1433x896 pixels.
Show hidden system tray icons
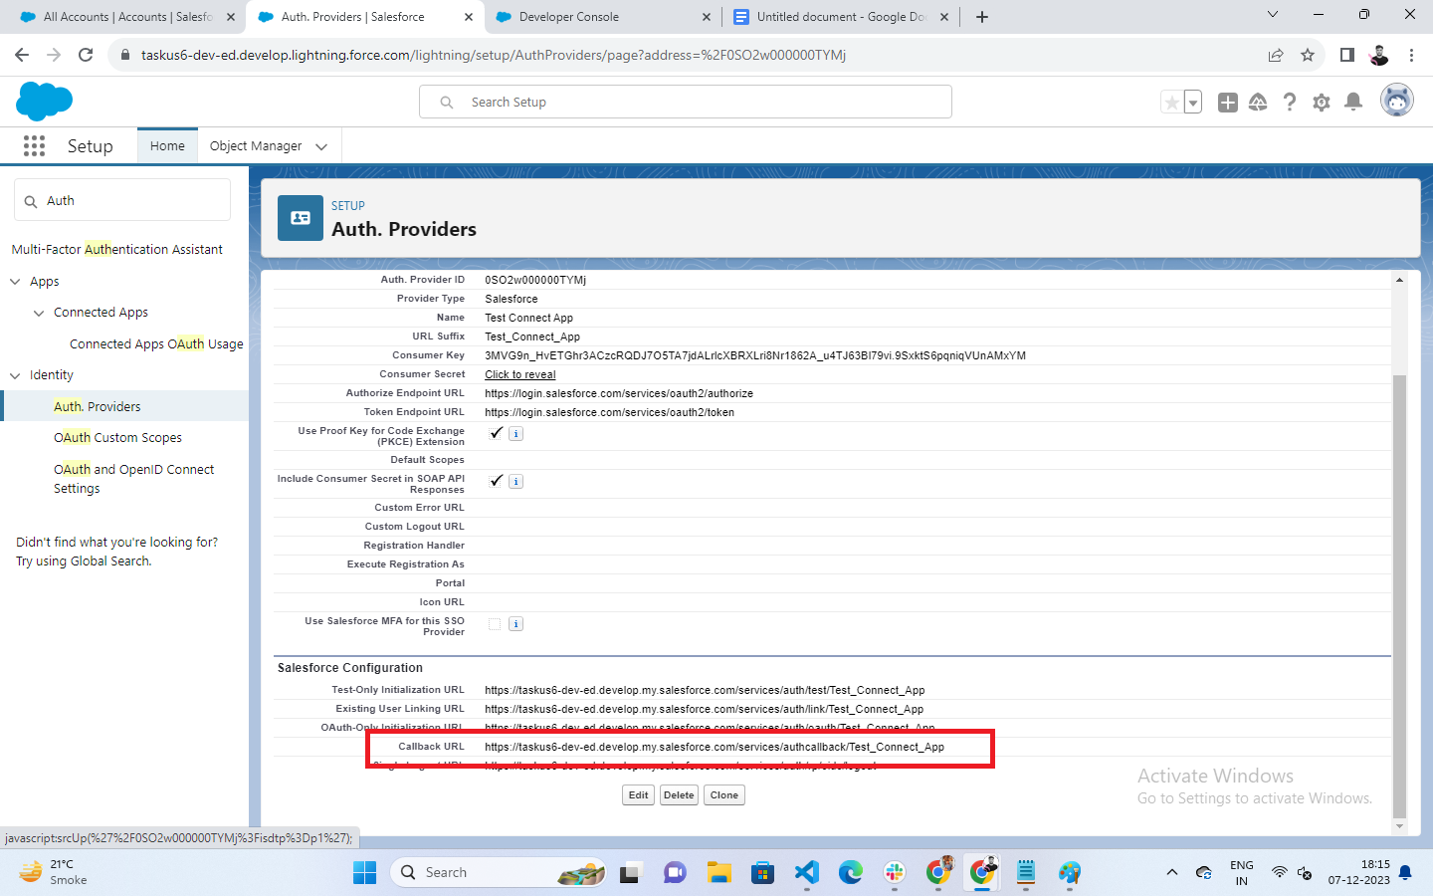(x=1172, y=872)
